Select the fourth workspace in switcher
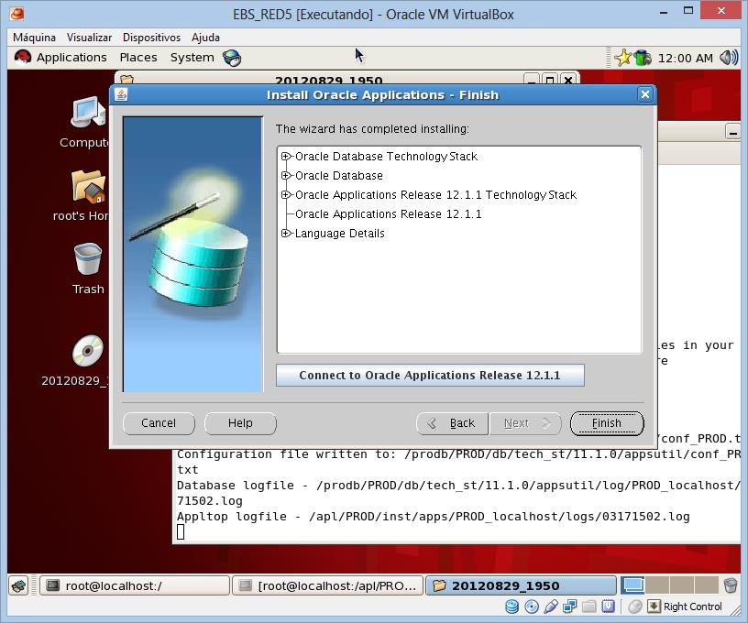748x623 pixels. click(x=706, y=585)
